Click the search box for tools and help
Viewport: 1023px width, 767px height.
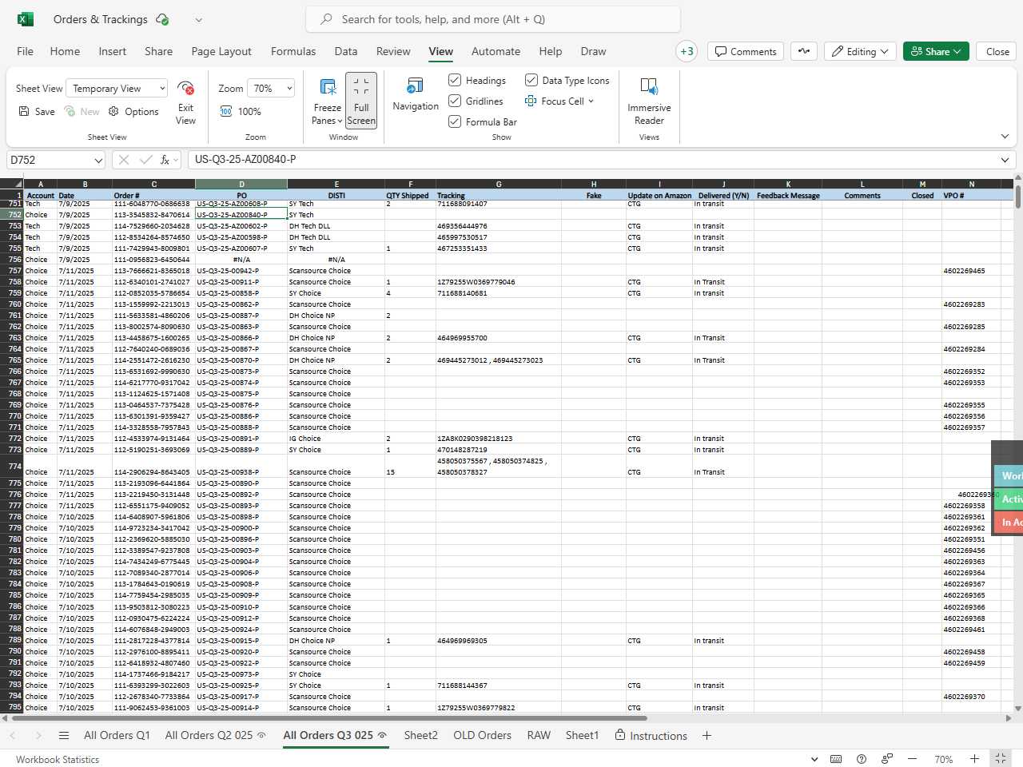coord(493,19)
